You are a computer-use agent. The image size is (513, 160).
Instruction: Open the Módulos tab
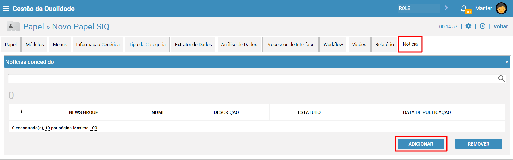pos(35,44)
